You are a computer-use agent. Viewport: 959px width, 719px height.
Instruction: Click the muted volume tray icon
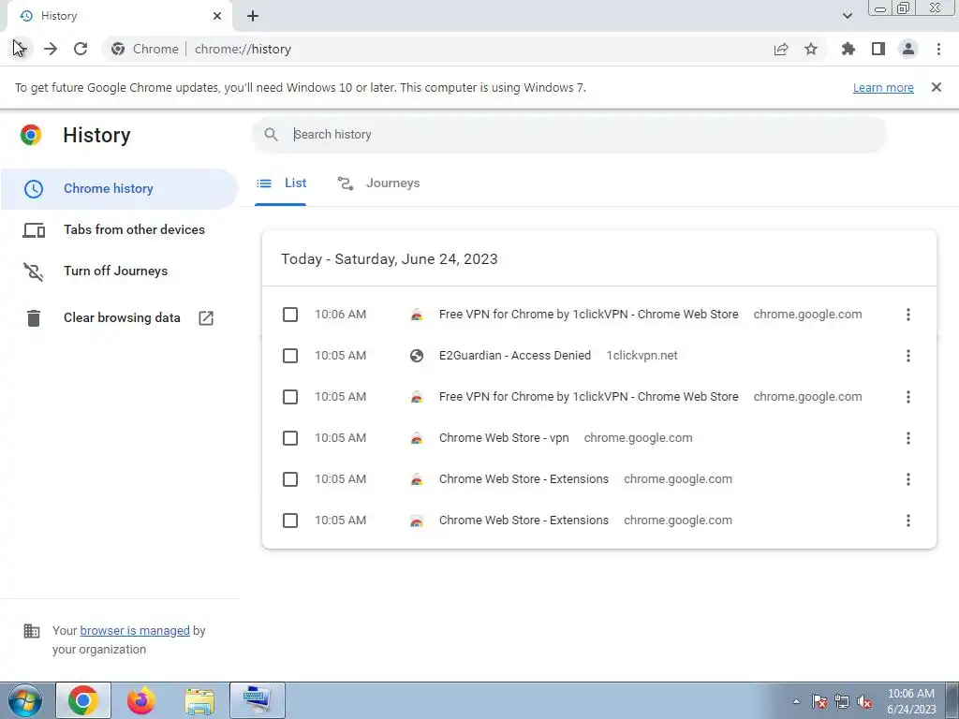(x=864, y=701)
